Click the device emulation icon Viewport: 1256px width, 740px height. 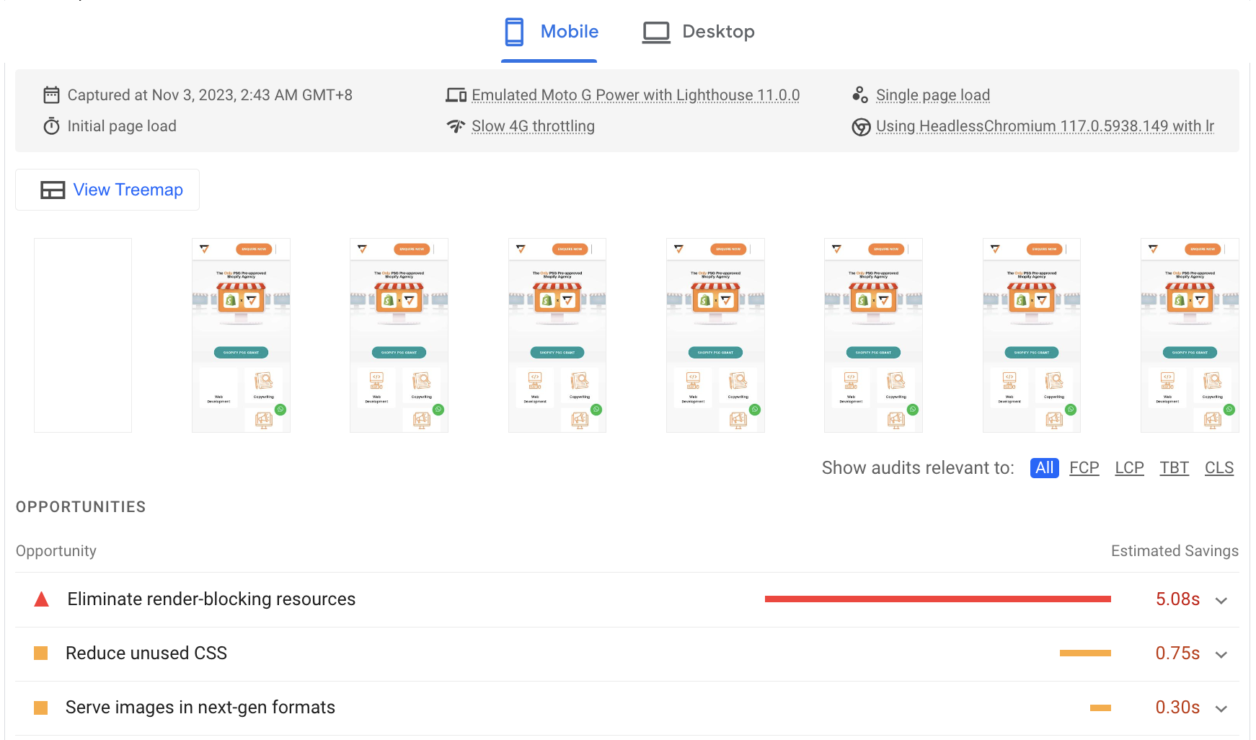tap(456, 95)
